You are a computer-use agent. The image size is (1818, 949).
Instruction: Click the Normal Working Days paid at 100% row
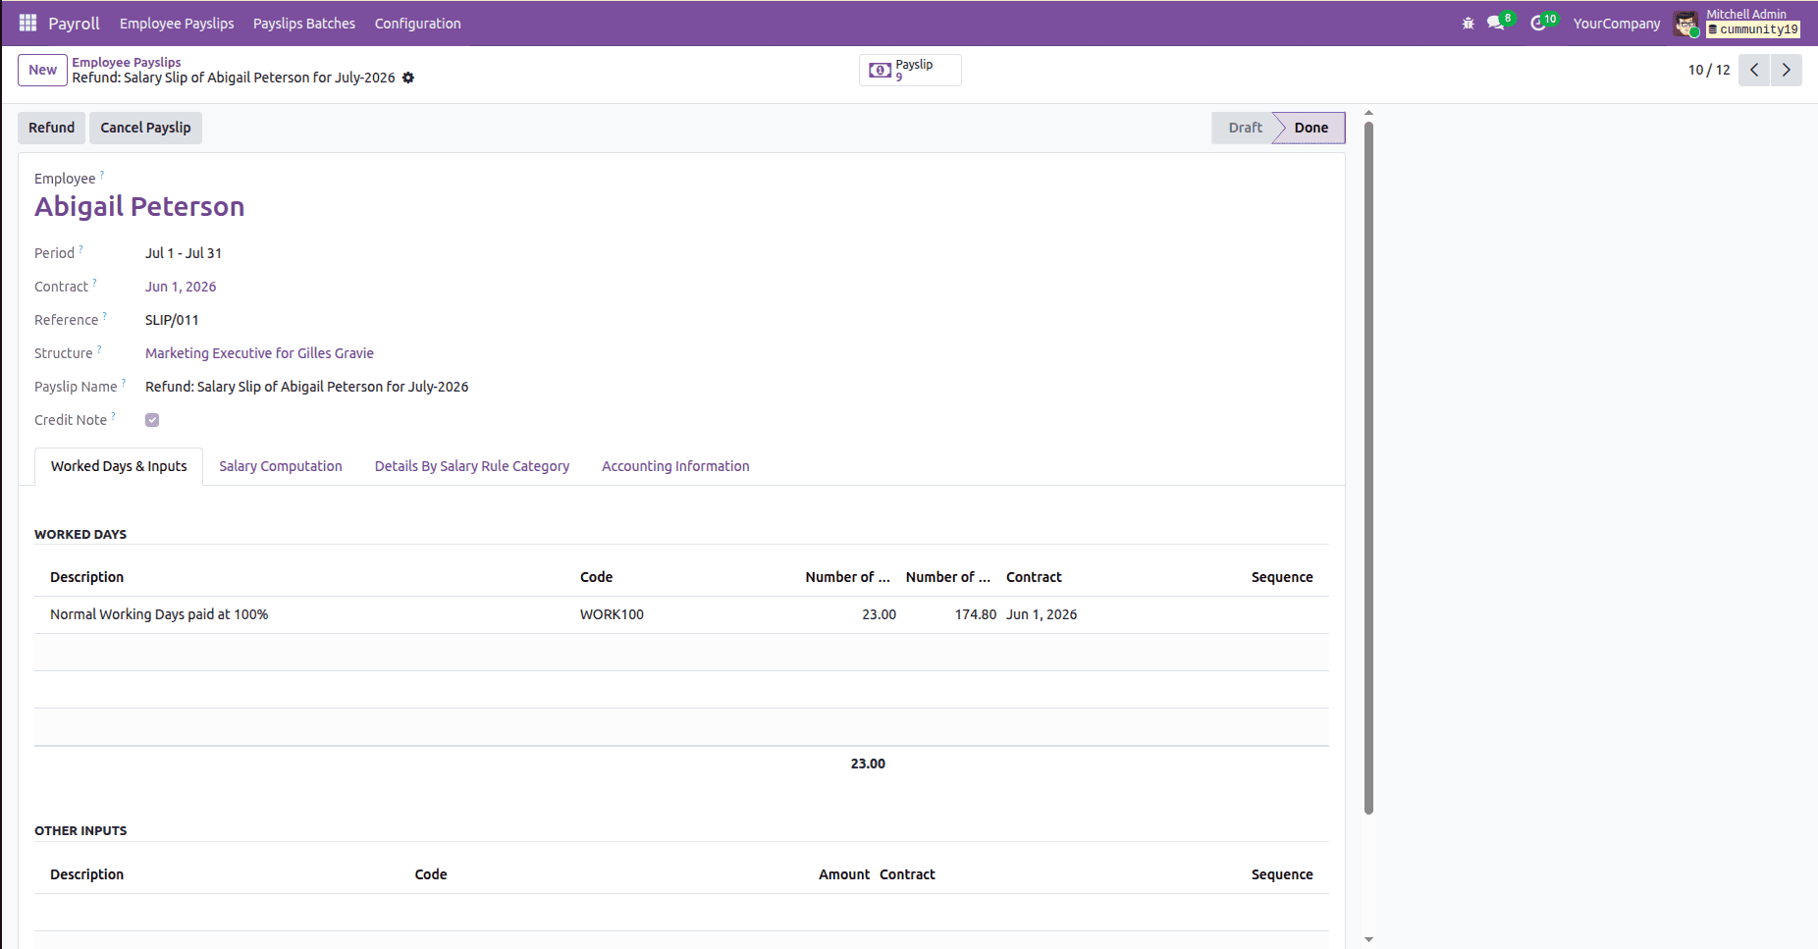click(x=681, y=614)
